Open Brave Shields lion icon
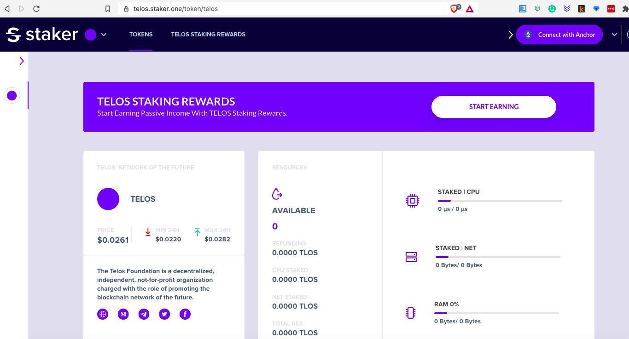The width and height of the screenshot is (629, 339). 454,8
